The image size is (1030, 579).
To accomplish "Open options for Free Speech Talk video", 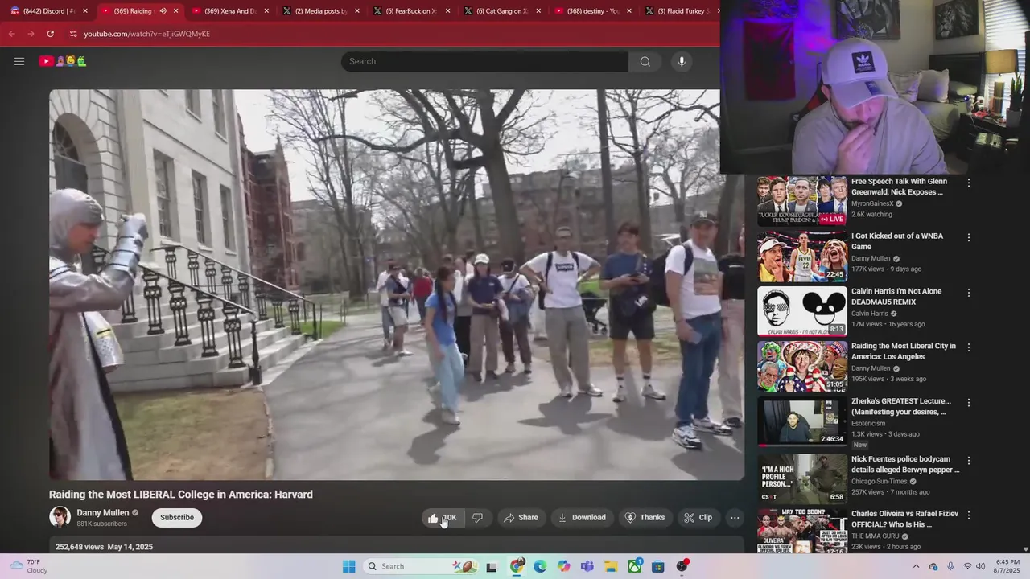I will coord(968,183).
